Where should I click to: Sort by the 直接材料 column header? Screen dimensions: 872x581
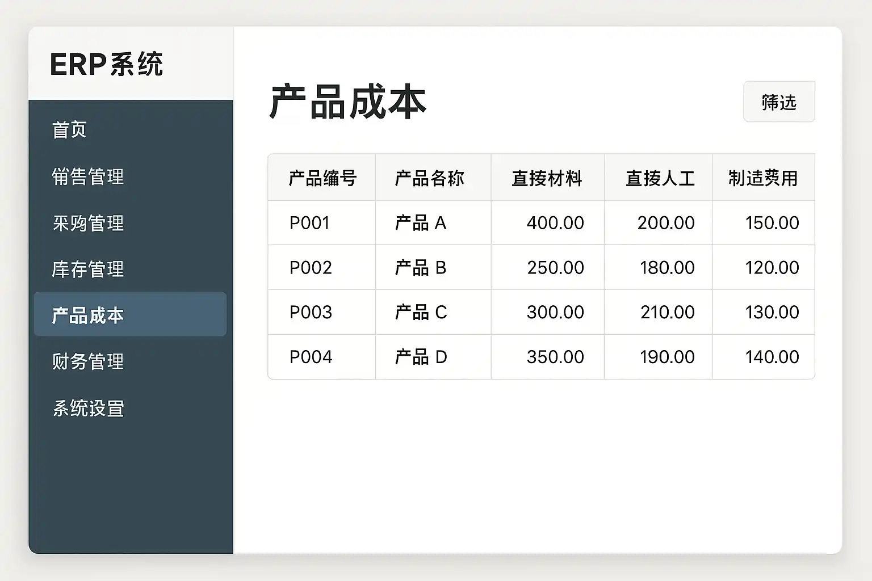point(547,178)
